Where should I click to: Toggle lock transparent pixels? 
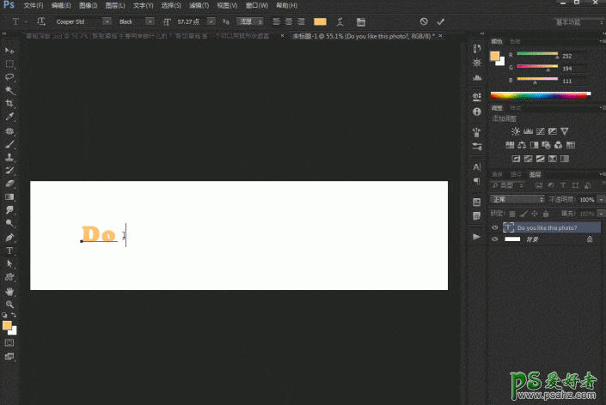point(512,214)
